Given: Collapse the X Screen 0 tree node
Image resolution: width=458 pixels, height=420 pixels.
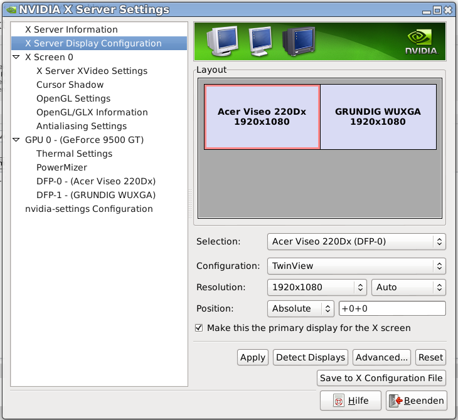Looking at the screenshot, I should coord(16,57).
